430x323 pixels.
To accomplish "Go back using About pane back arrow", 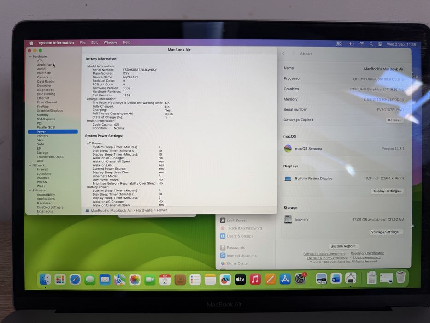I will 283,54.
